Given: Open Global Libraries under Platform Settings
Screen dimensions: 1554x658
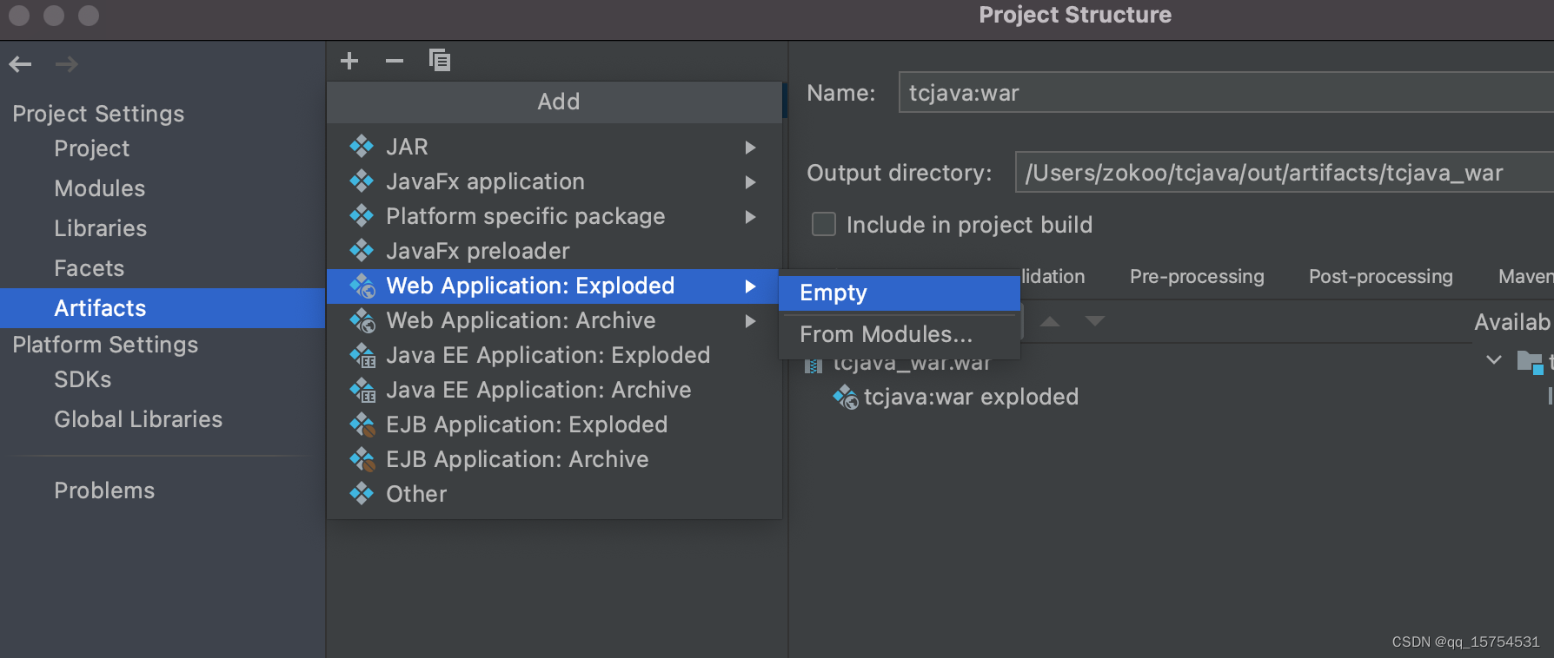Looking at the screenshot, I should 138,419.
